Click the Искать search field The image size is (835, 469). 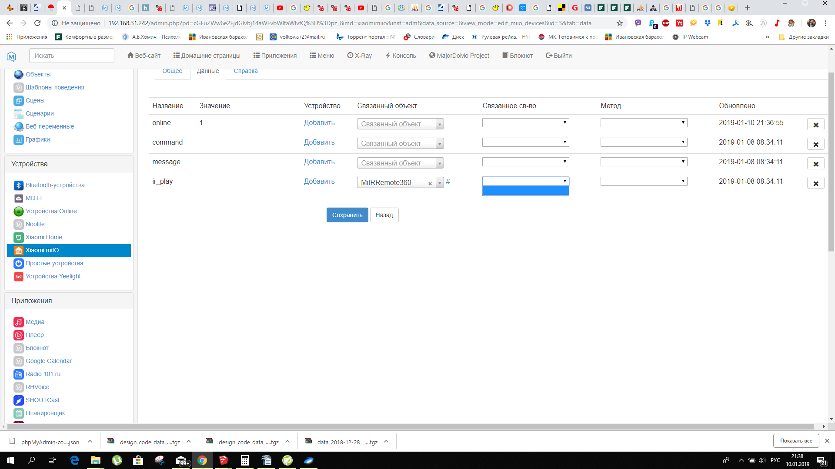72,56
